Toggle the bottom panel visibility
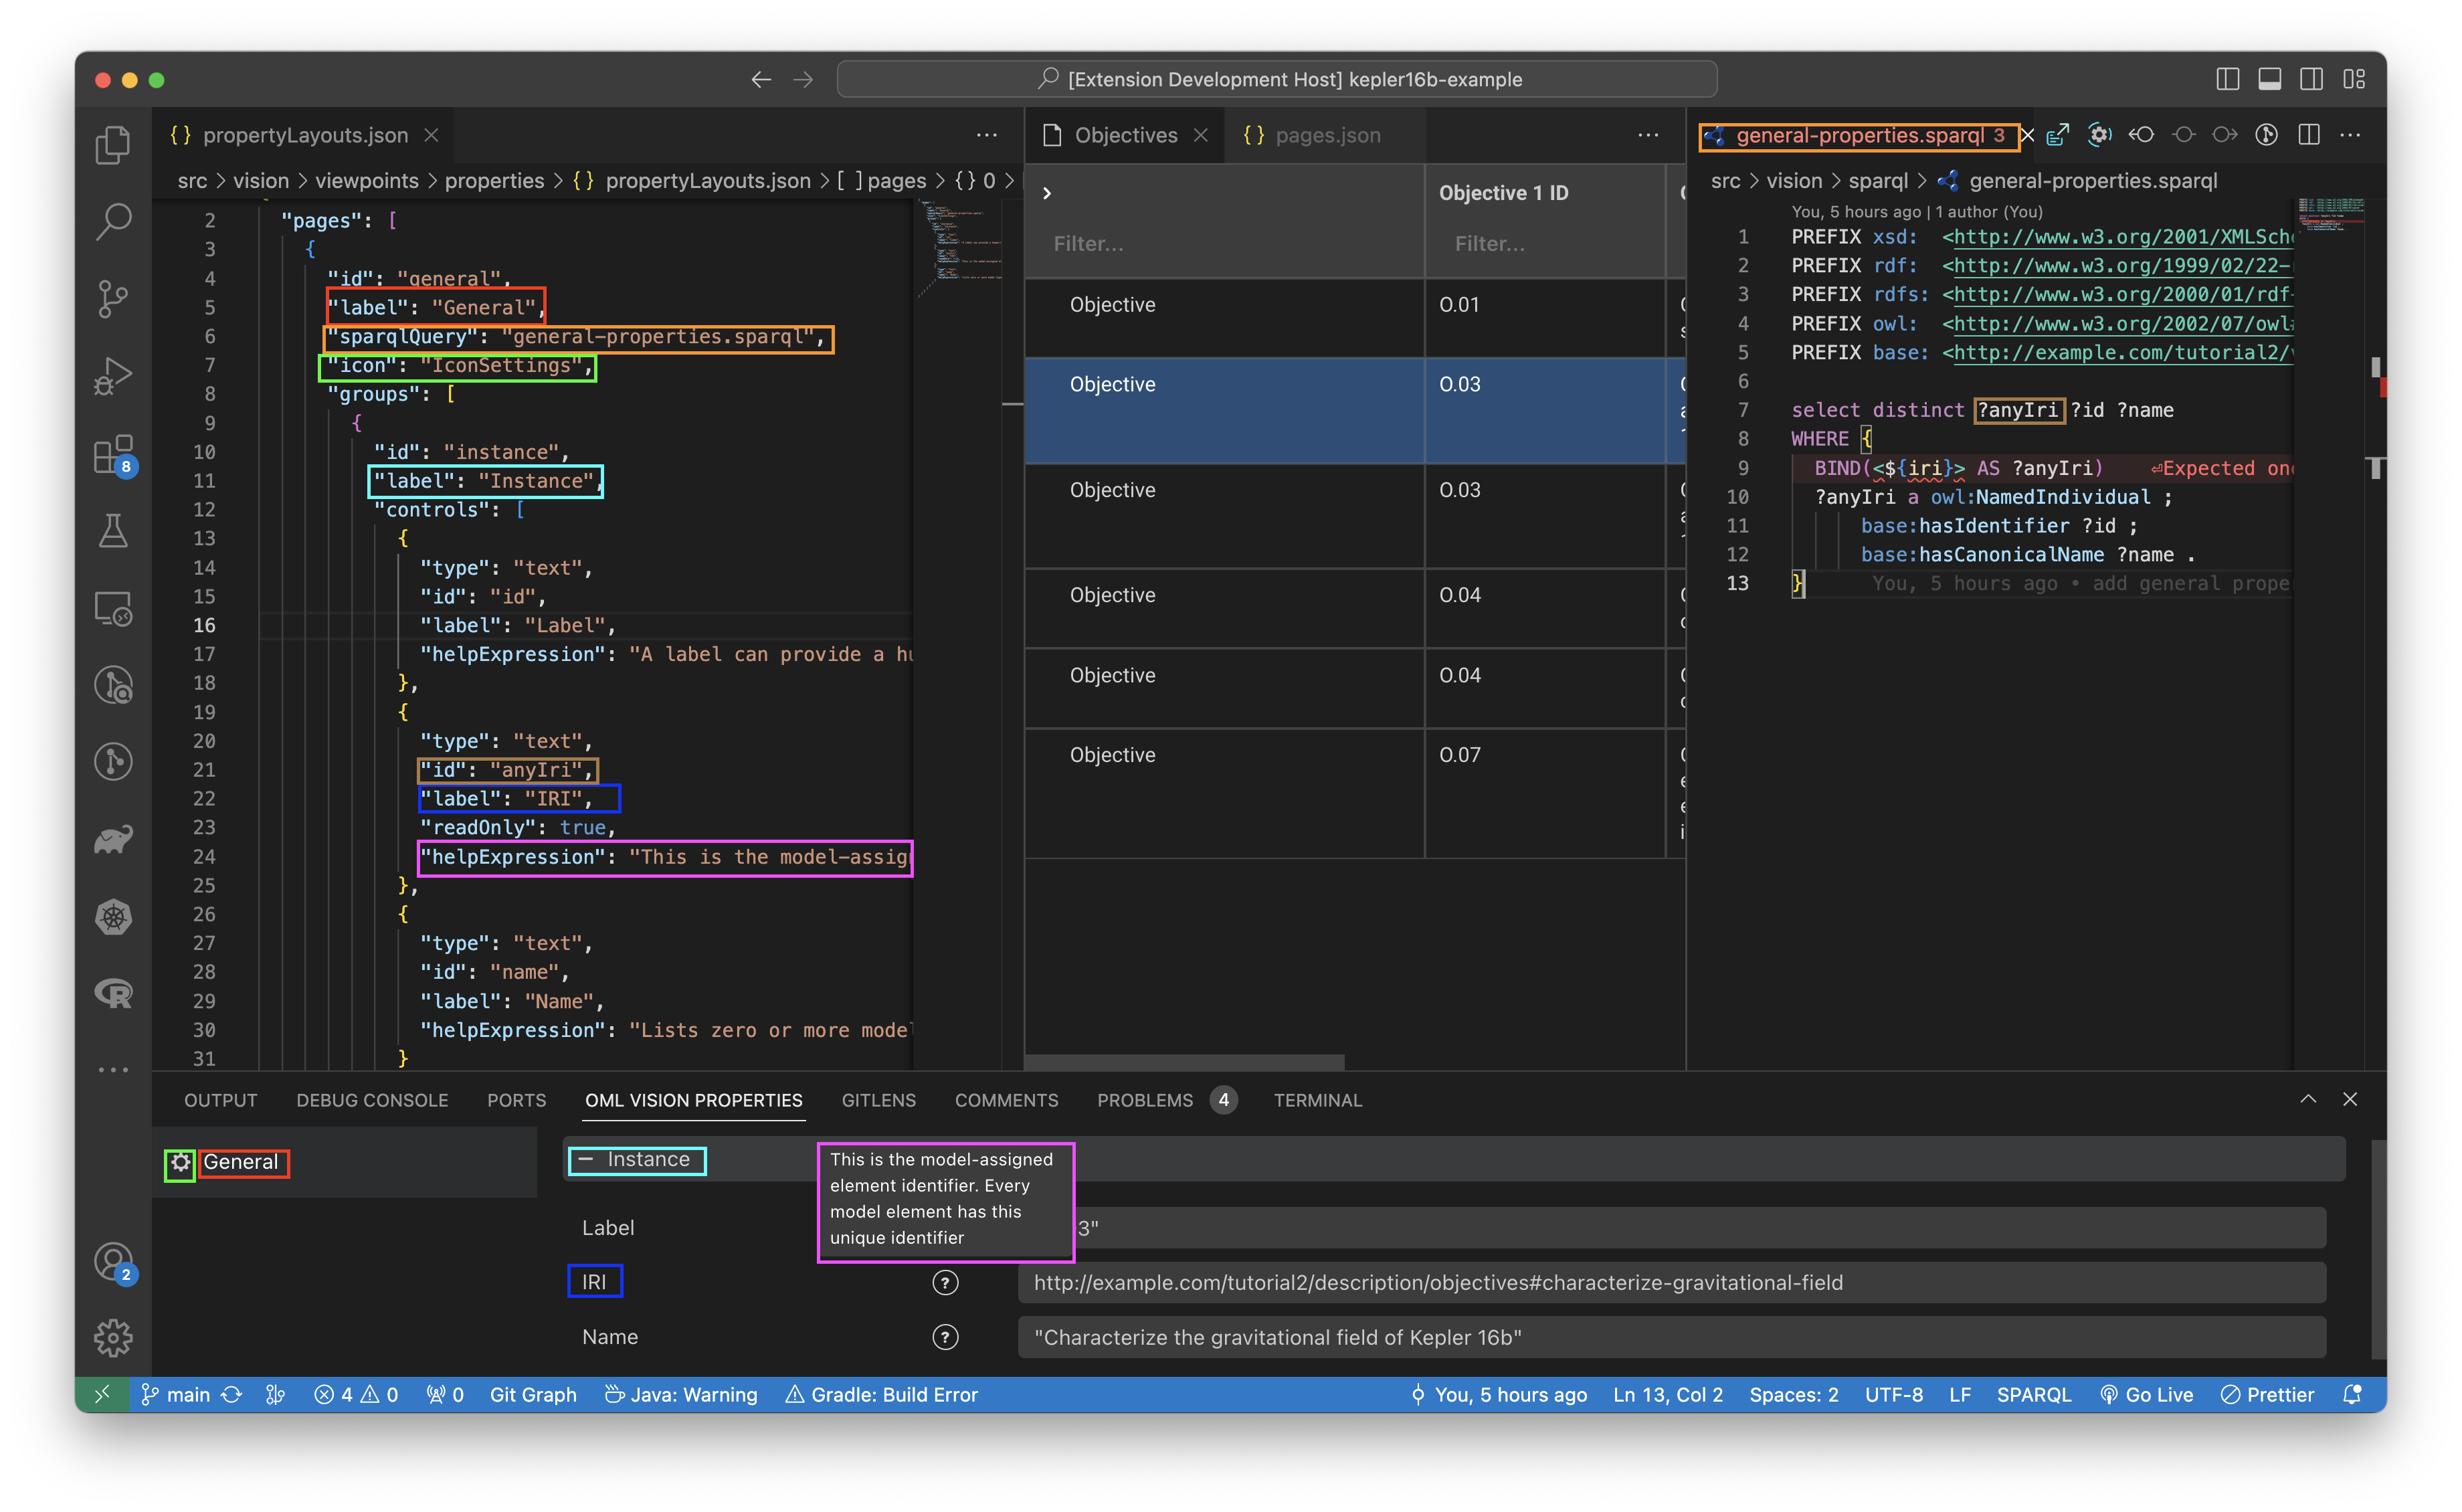The height and width of the screenshot is (1512, 2462). (x=2269, y=79)
